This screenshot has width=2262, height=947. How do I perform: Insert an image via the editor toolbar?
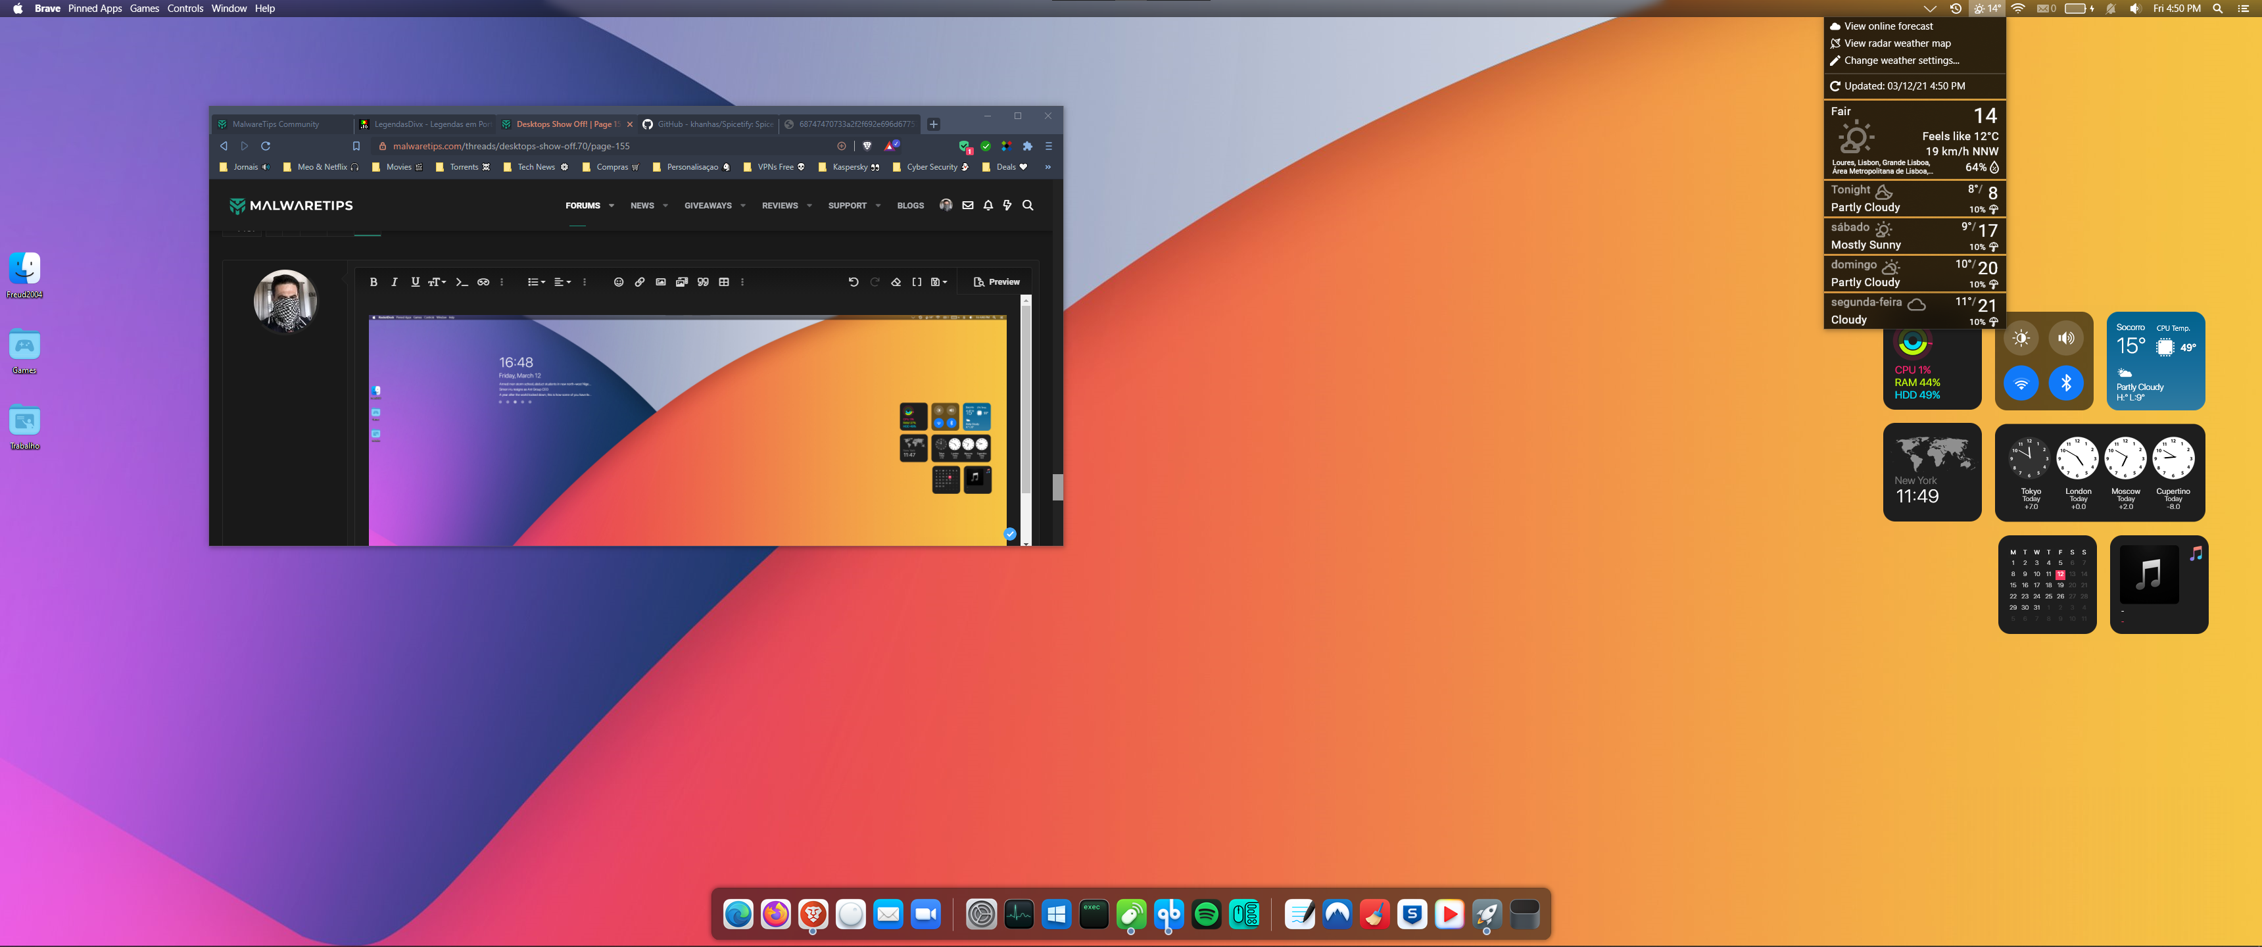660,282
